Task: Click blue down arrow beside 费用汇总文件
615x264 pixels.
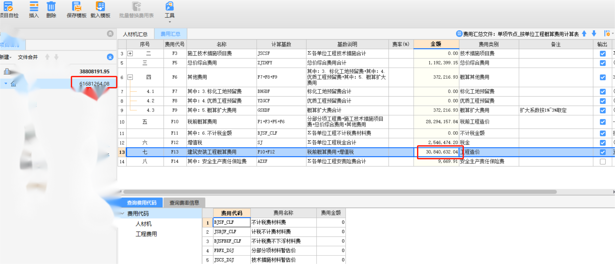Action: [594, 34]
